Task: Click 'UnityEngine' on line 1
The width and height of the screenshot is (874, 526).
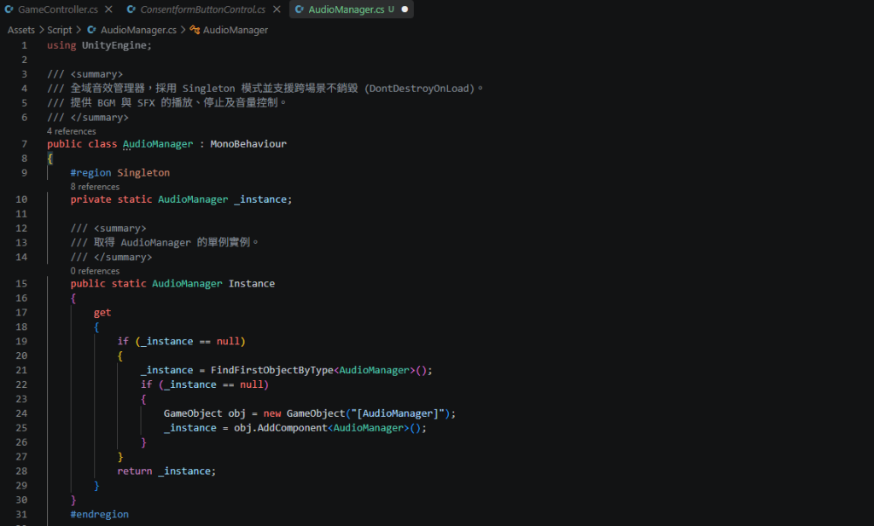Action: pyautogui.click(x=114, y=46)
